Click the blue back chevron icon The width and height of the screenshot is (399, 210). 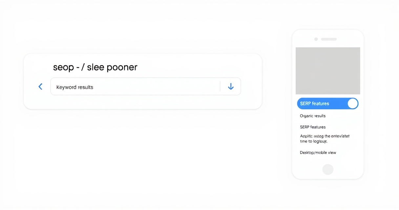[40, 87]
